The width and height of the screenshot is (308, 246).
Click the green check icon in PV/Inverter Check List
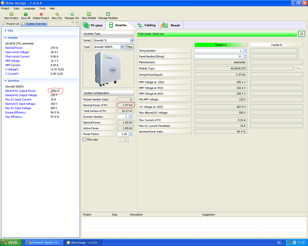(302, 34)
